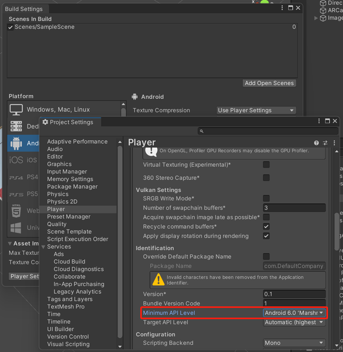This screenshot has width=343, height=352.
Task: Enable Override Default Package Name checkbox
Action: pos(266,256)
